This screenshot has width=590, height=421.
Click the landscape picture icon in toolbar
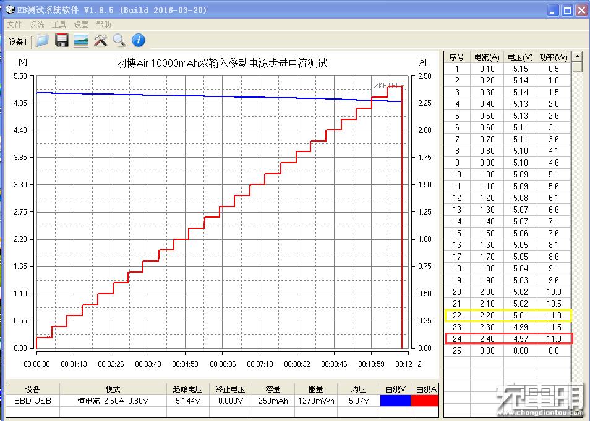[x=80, y=41]
